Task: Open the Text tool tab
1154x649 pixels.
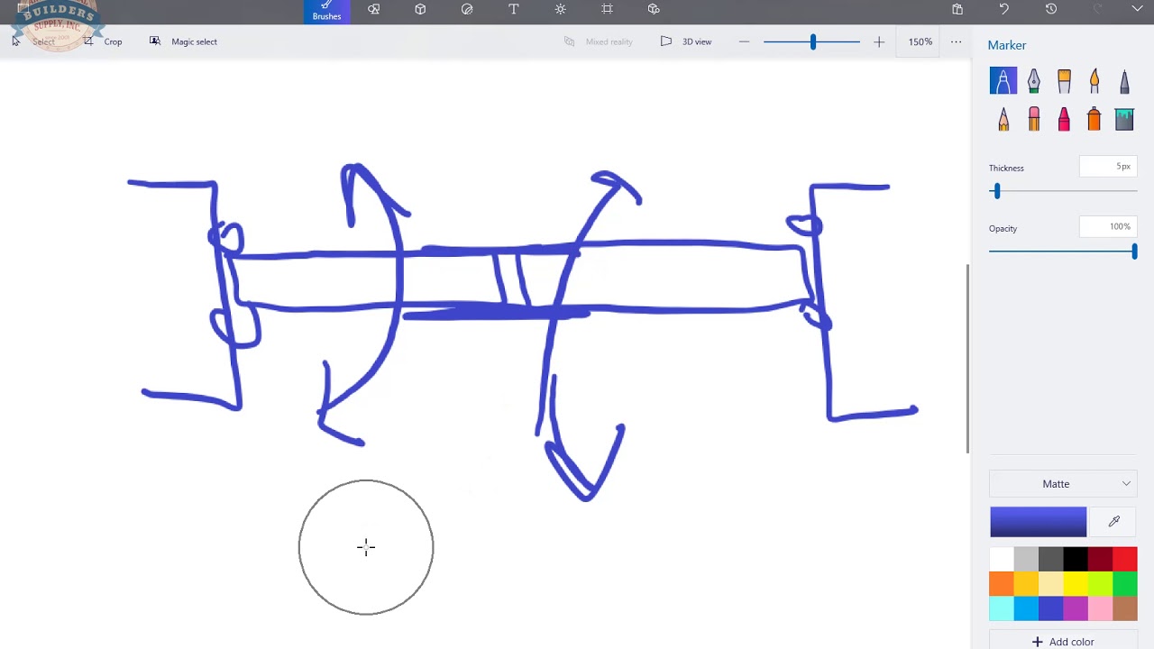Action: (514, 9)
